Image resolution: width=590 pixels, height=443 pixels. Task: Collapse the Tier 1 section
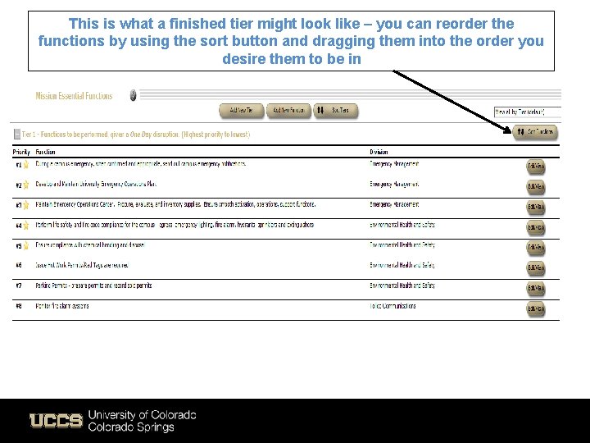pyautogui.click(x=17, y=134)
